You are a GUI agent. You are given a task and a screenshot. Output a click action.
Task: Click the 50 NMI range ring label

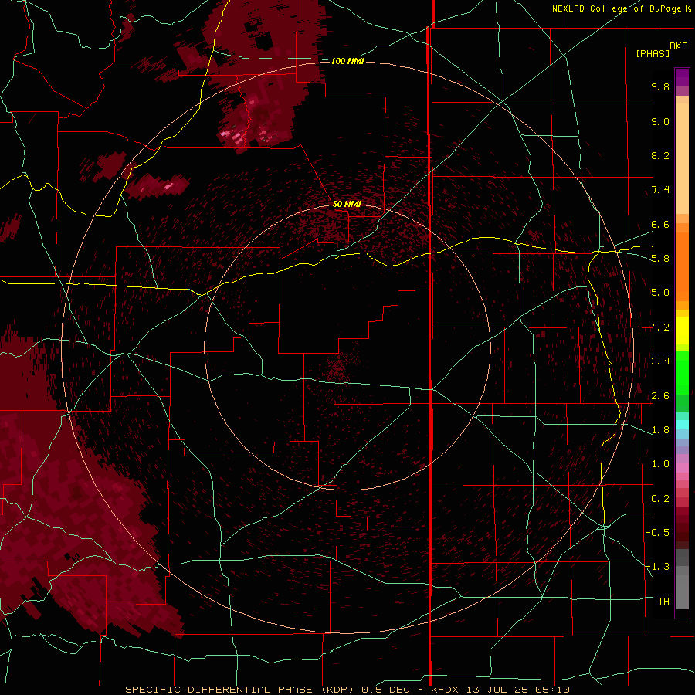pyautogui.click(x=347, y=204)
